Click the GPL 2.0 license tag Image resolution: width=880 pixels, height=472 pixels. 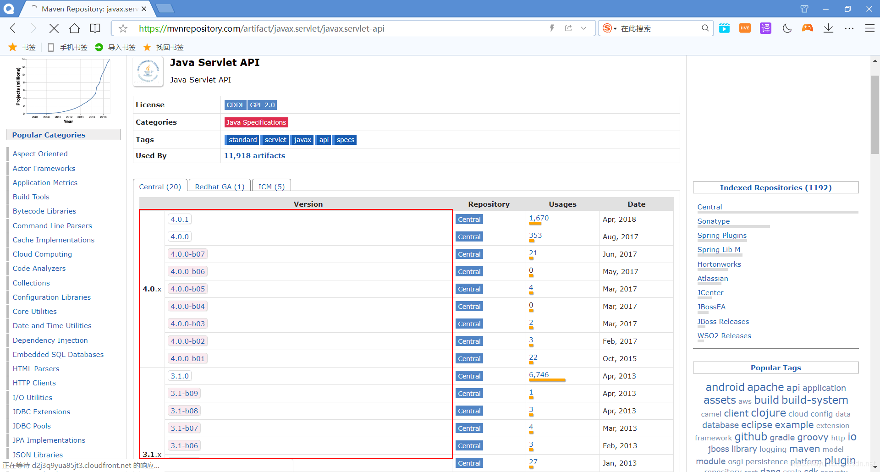(x=262, y=105)
